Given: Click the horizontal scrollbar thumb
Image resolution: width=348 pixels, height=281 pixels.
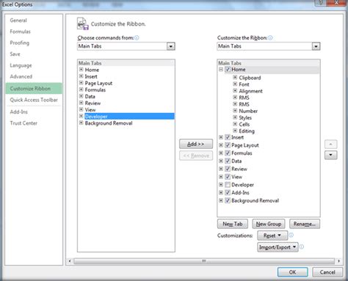Looking at the screenshot, I should click(204, 261).
